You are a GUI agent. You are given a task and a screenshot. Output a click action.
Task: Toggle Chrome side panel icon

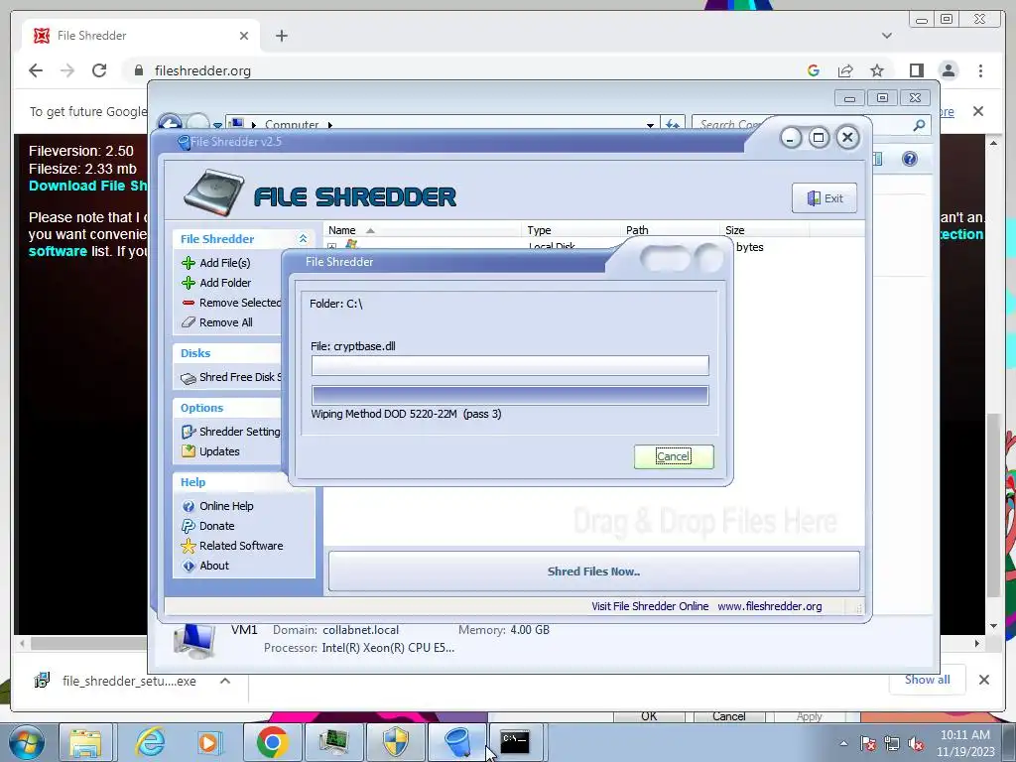click(x=916, y=70)
